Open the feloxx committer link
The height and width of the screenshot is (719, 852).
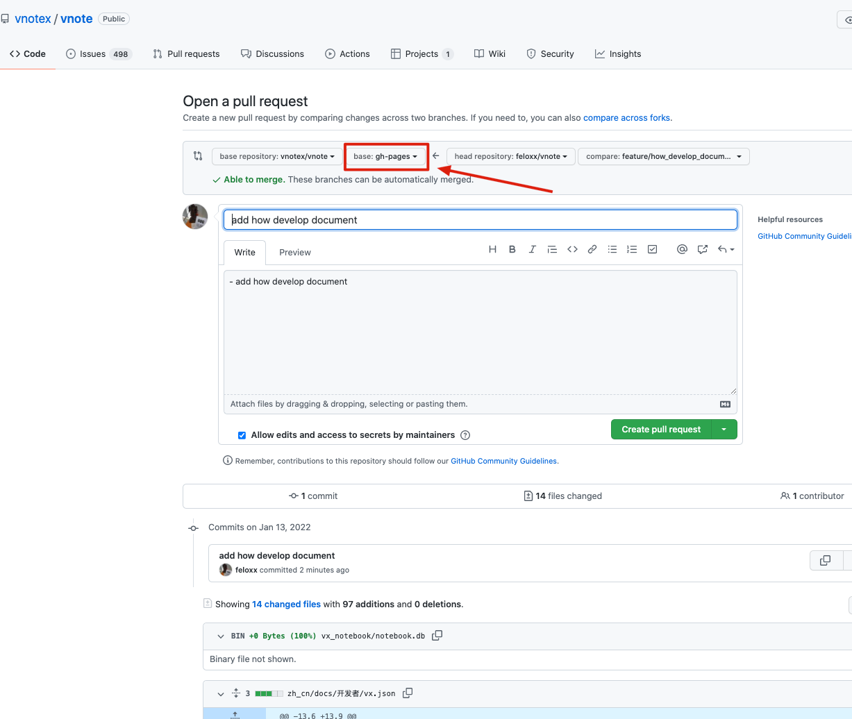point(247,570)
